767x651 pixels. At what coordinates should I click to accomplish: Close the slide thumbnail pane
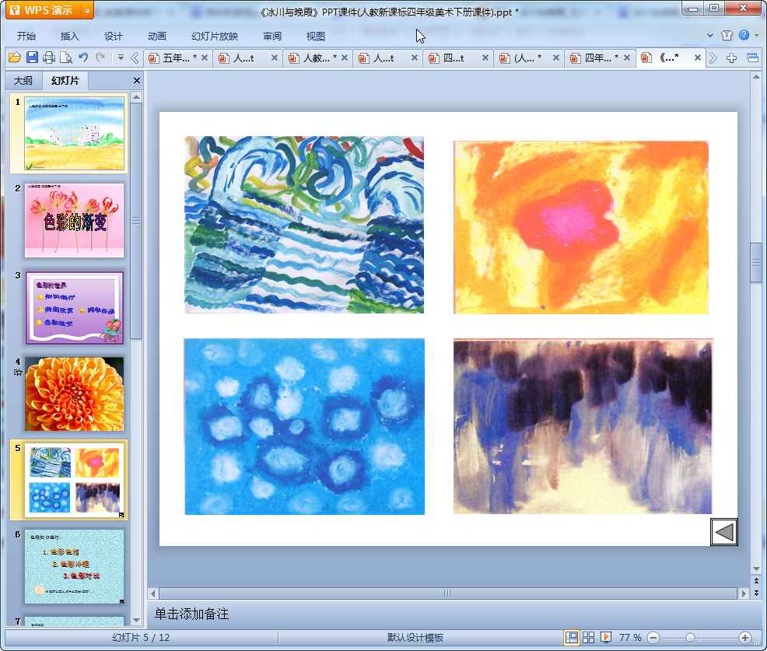click(x=136, y=81)
